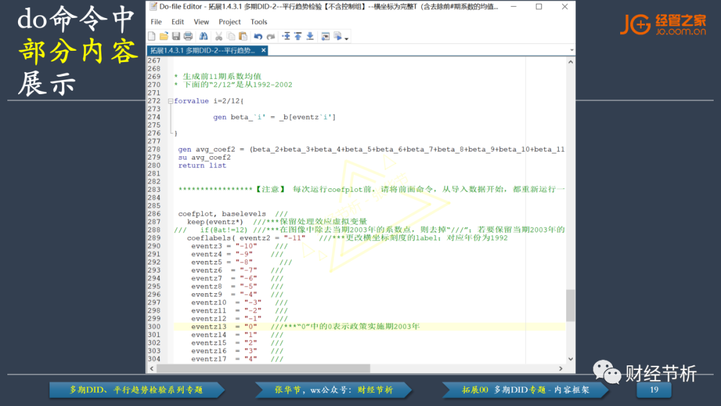Viewport: 721px width, 406px height.
Task: Paste from clipboard using toolbar icon
Action: tap(242, 36)
